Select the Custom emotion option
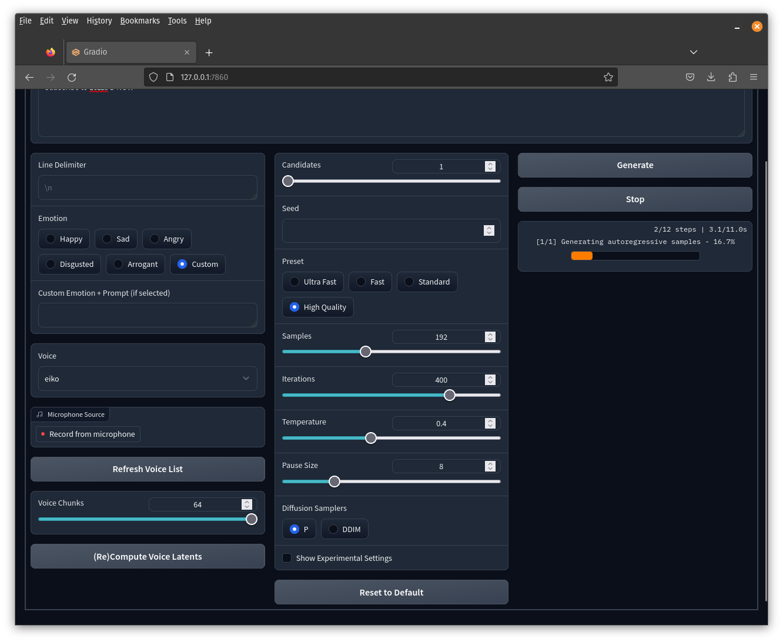The height and width of the screenshot is (642, 783). tap(198, 264)
